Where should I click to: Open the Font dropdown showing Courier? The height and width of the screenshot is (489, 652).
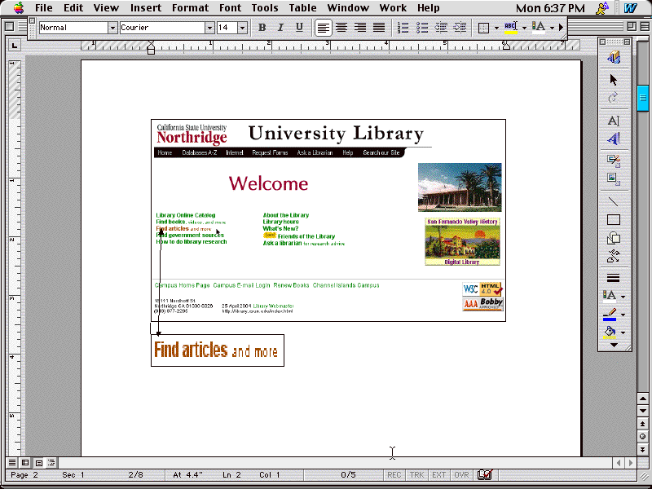click(x=209, y=28)
